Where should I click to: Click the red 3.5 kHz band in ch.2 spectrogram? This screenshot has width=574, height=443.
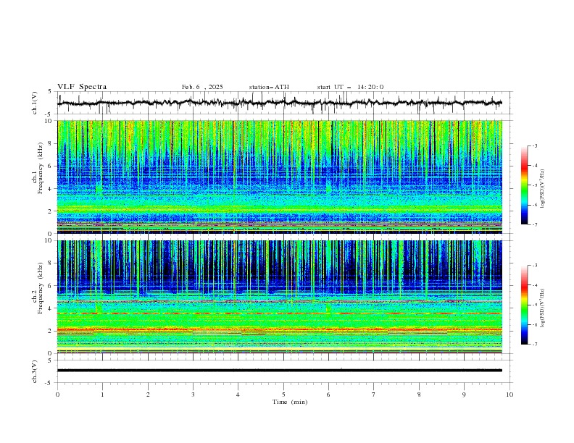(280, 313)
